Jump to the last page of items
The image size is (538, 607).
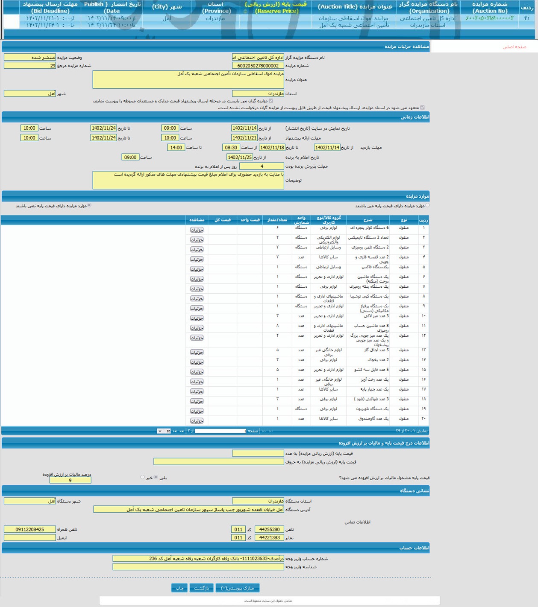(x=174, y=431)
